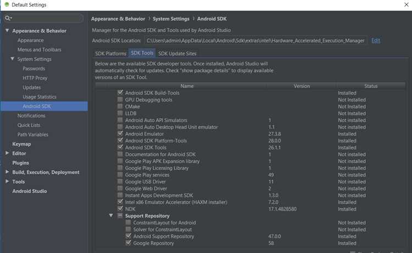The width and height of the screenshot is (412, 253).
Task: Select Android Auto Desktop Head Unit emulator
Action: (171, 127)
